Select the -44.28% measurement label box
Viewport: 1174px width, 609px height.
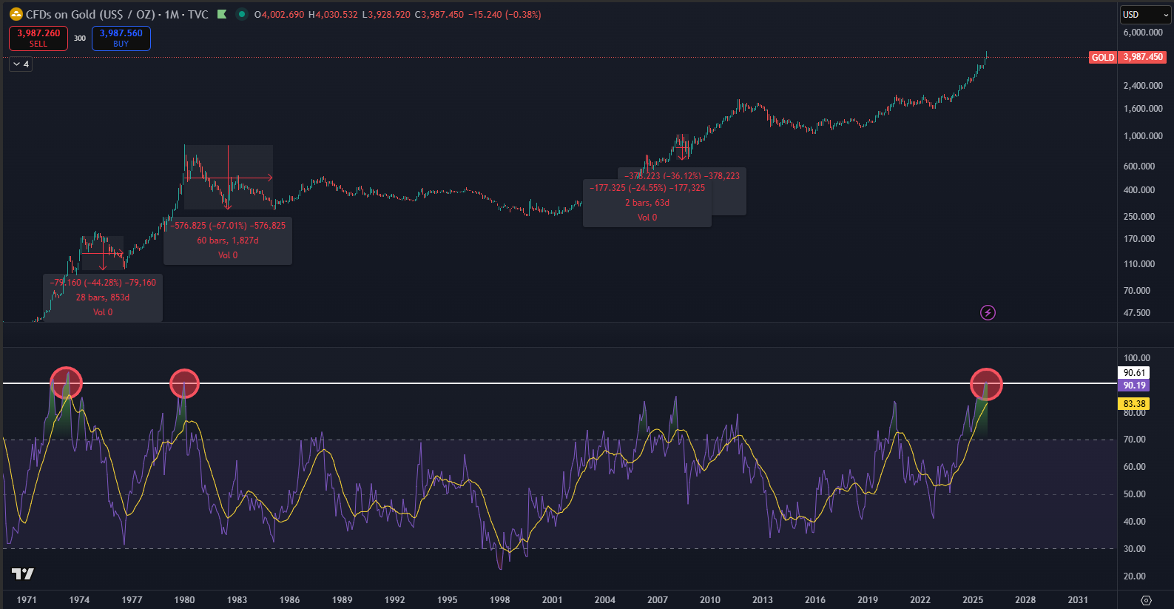103,297
